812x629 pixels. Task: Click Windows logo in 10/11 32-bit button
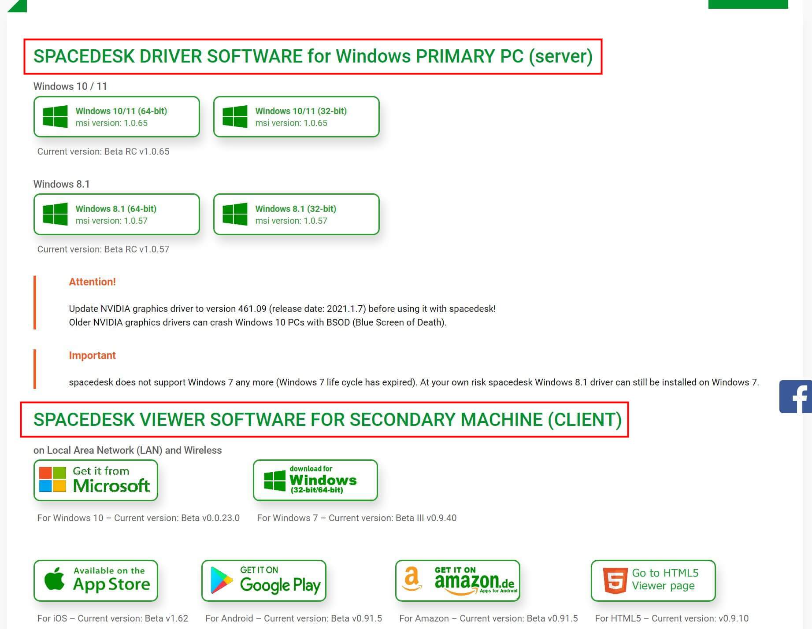click(235, 117)
